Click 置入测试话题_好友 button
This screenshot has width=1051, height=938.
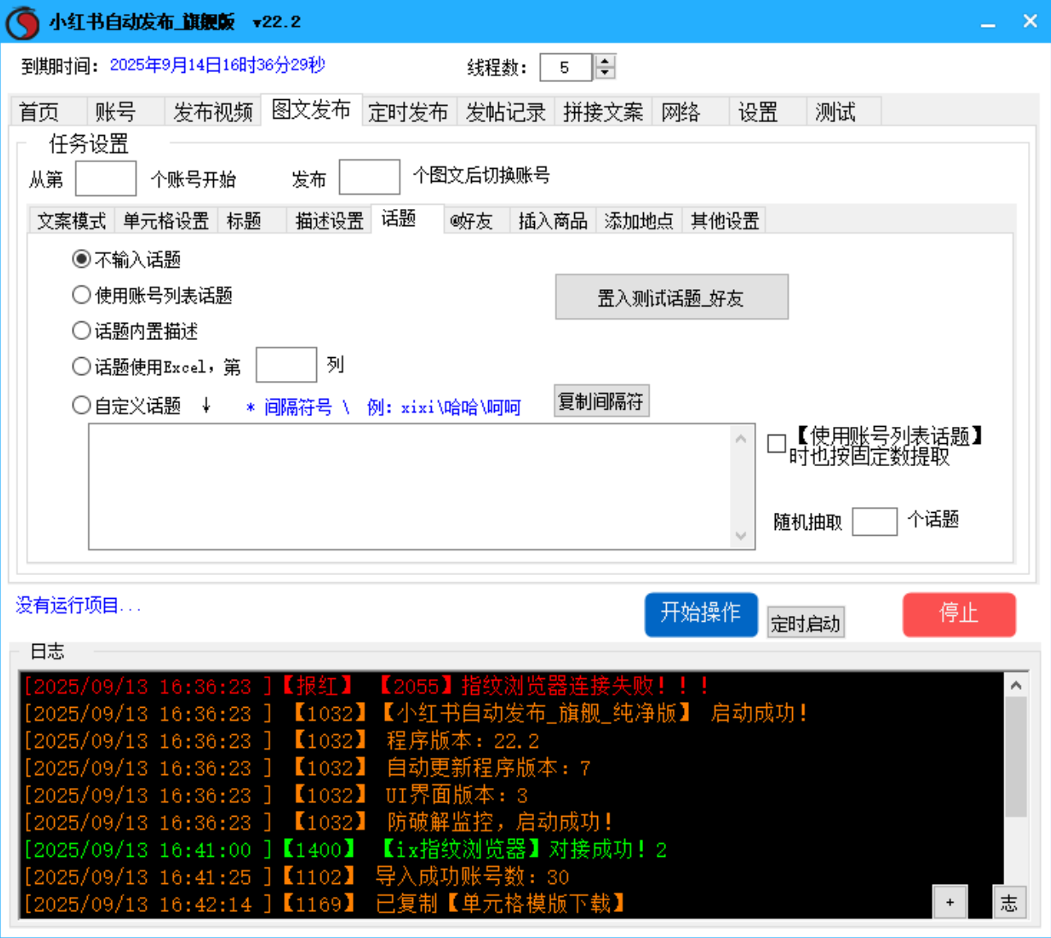tap(672, 297)
